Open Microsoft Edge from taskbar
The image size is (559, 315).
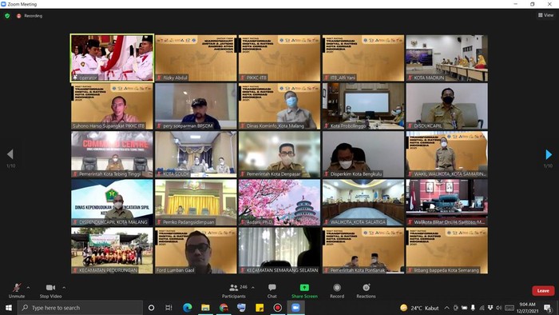[188, 308]
